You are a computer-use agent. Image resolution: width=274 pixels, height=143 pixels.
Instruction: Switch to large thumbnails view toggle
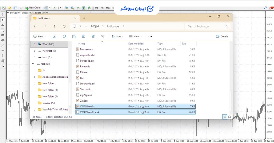point(230,117)
